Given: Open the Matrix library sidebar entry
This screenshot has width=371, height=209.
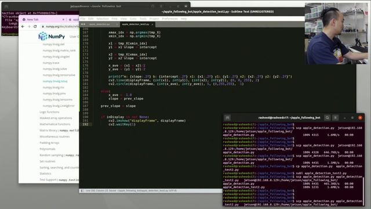Looking at the screenshot, I should [x=59, y=130].
